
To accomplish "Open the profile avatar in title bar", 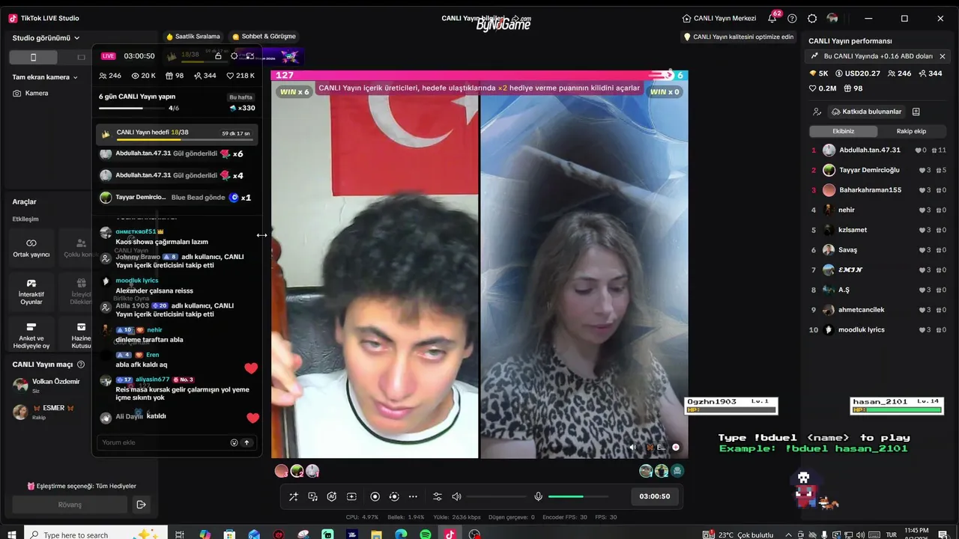I will 832,18.
